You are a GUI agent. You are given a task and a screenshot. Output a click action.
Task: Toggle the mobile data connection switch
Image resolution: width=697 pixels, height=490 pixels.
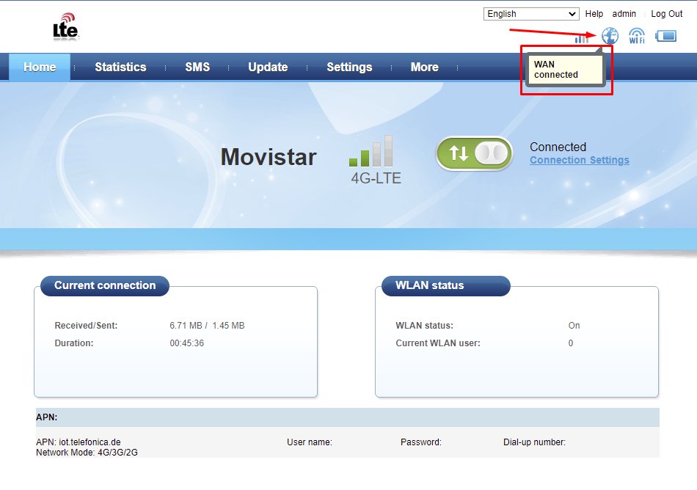click(x=474, y=153)
